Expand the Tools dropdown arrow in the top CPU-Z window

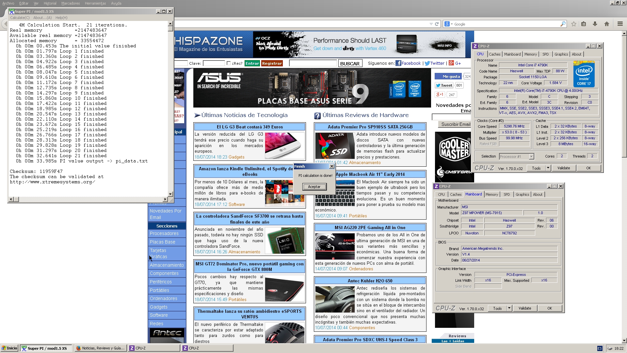[548, 168]
